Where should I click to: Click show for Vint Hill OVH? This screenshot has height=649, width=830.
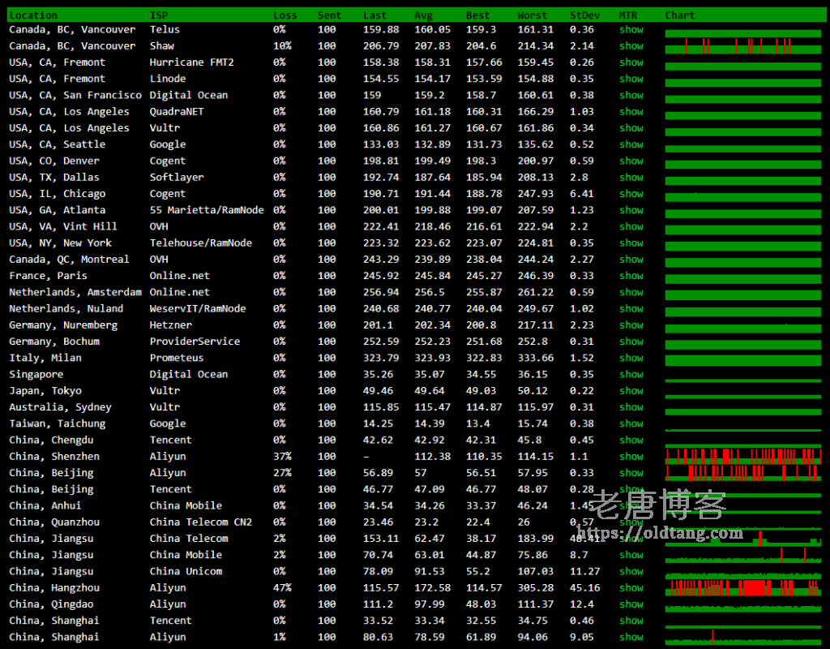[631, 227]
